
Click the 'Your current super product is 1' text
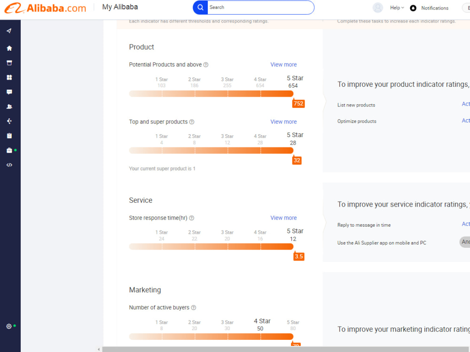pyautogui.click(x=162, y=169)
